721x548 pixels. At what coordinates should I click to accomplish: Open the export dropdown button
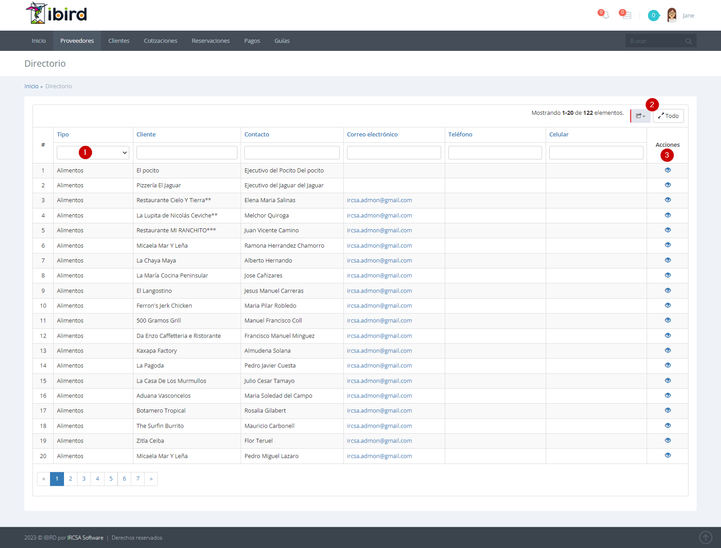[x=640, y=116]
